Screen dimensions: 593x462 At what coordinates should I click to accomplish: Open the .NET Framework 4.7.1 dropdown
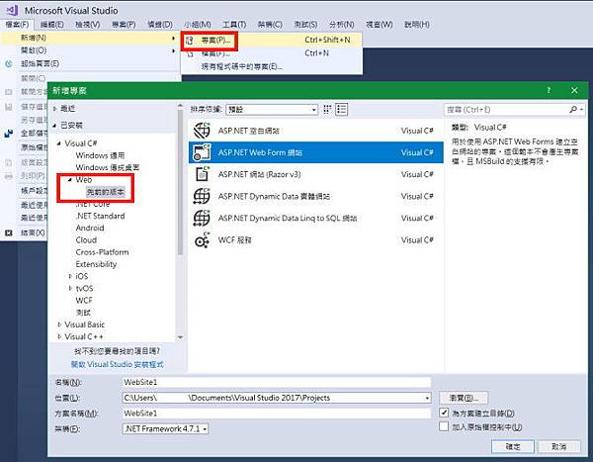pyautogui.click(x=166, y=428)
